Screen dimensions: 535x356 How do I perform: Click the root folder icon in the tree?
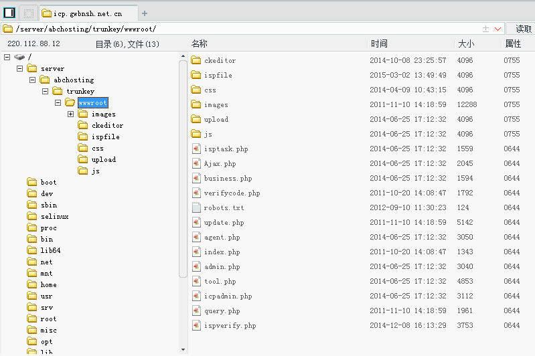pos(31,319)
